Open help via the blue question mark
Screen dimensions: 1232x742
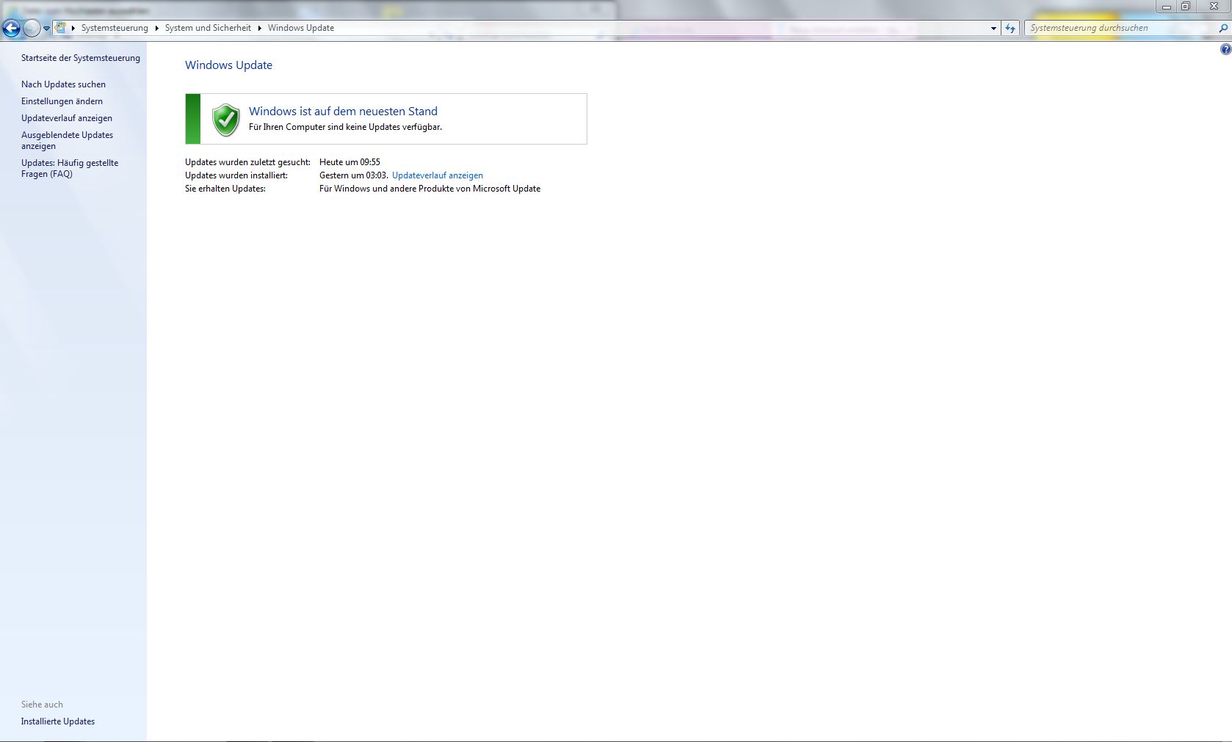pyautogui.click(x=1225, y=49)
